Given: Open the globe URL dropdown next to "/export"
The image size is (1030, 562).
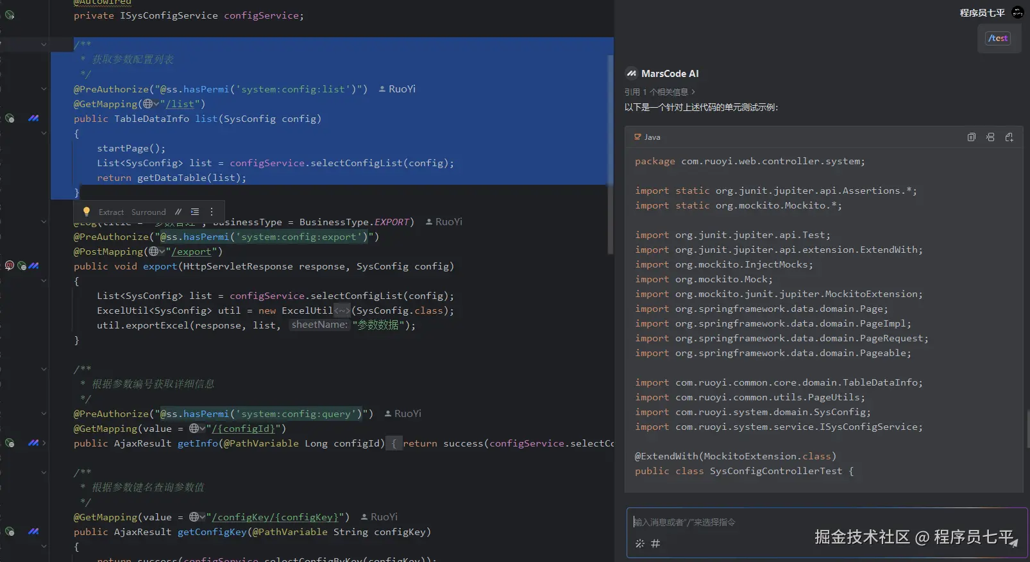Looking at the screenshot, I should pyautogui.click(x=156, y=251).
